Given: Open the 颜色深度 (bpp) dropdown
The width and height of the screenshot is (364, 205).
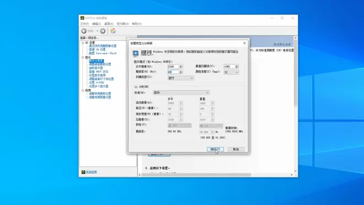Looking at the screenshot, I should (231, 72).
